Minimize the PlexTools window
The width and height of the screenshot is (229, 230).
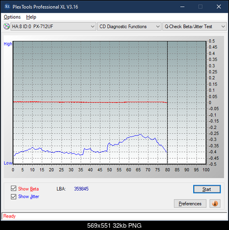(x=182, y=7)
